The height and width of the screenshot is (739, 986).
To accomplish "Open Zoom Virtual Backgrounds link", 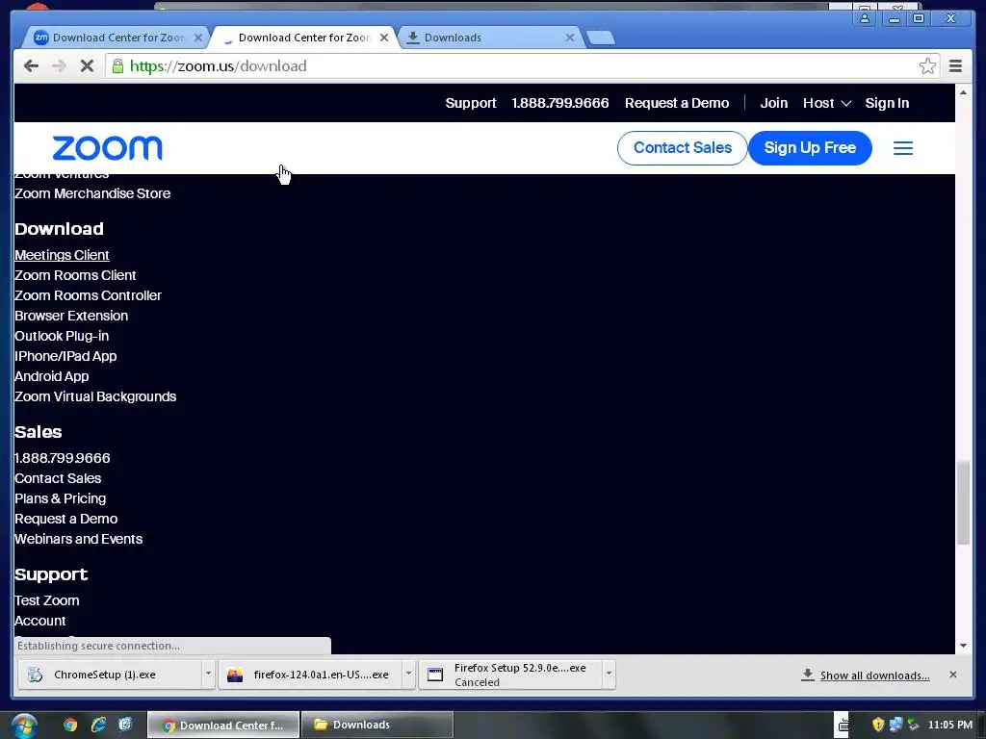I will [95, 396].
